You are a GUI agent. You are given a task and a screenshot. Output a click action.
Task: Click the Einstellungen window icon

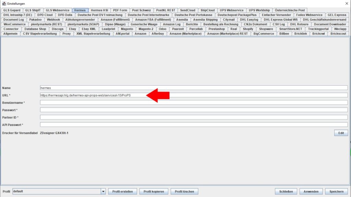(4, 3)
